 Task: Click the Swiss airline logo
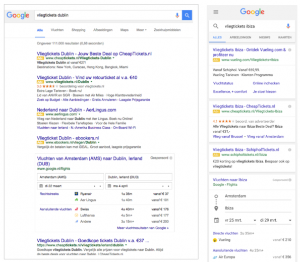[x=76, y=209]
